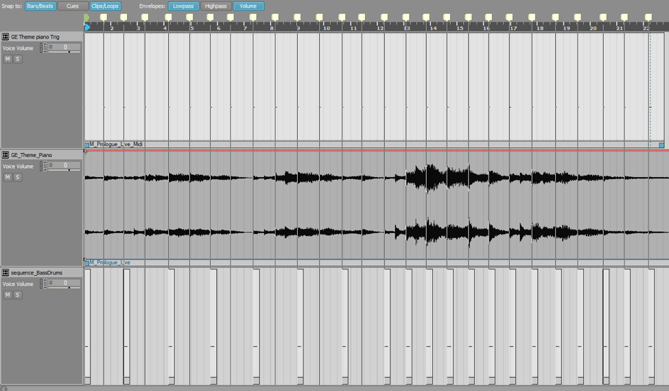Click the ruler at bar 18

point(540,28)
